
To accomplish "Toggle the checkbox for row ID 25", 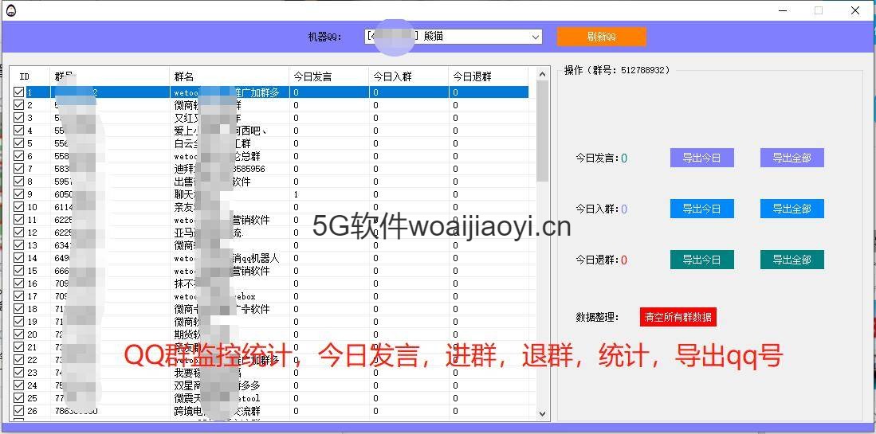I will click(18, 398).
